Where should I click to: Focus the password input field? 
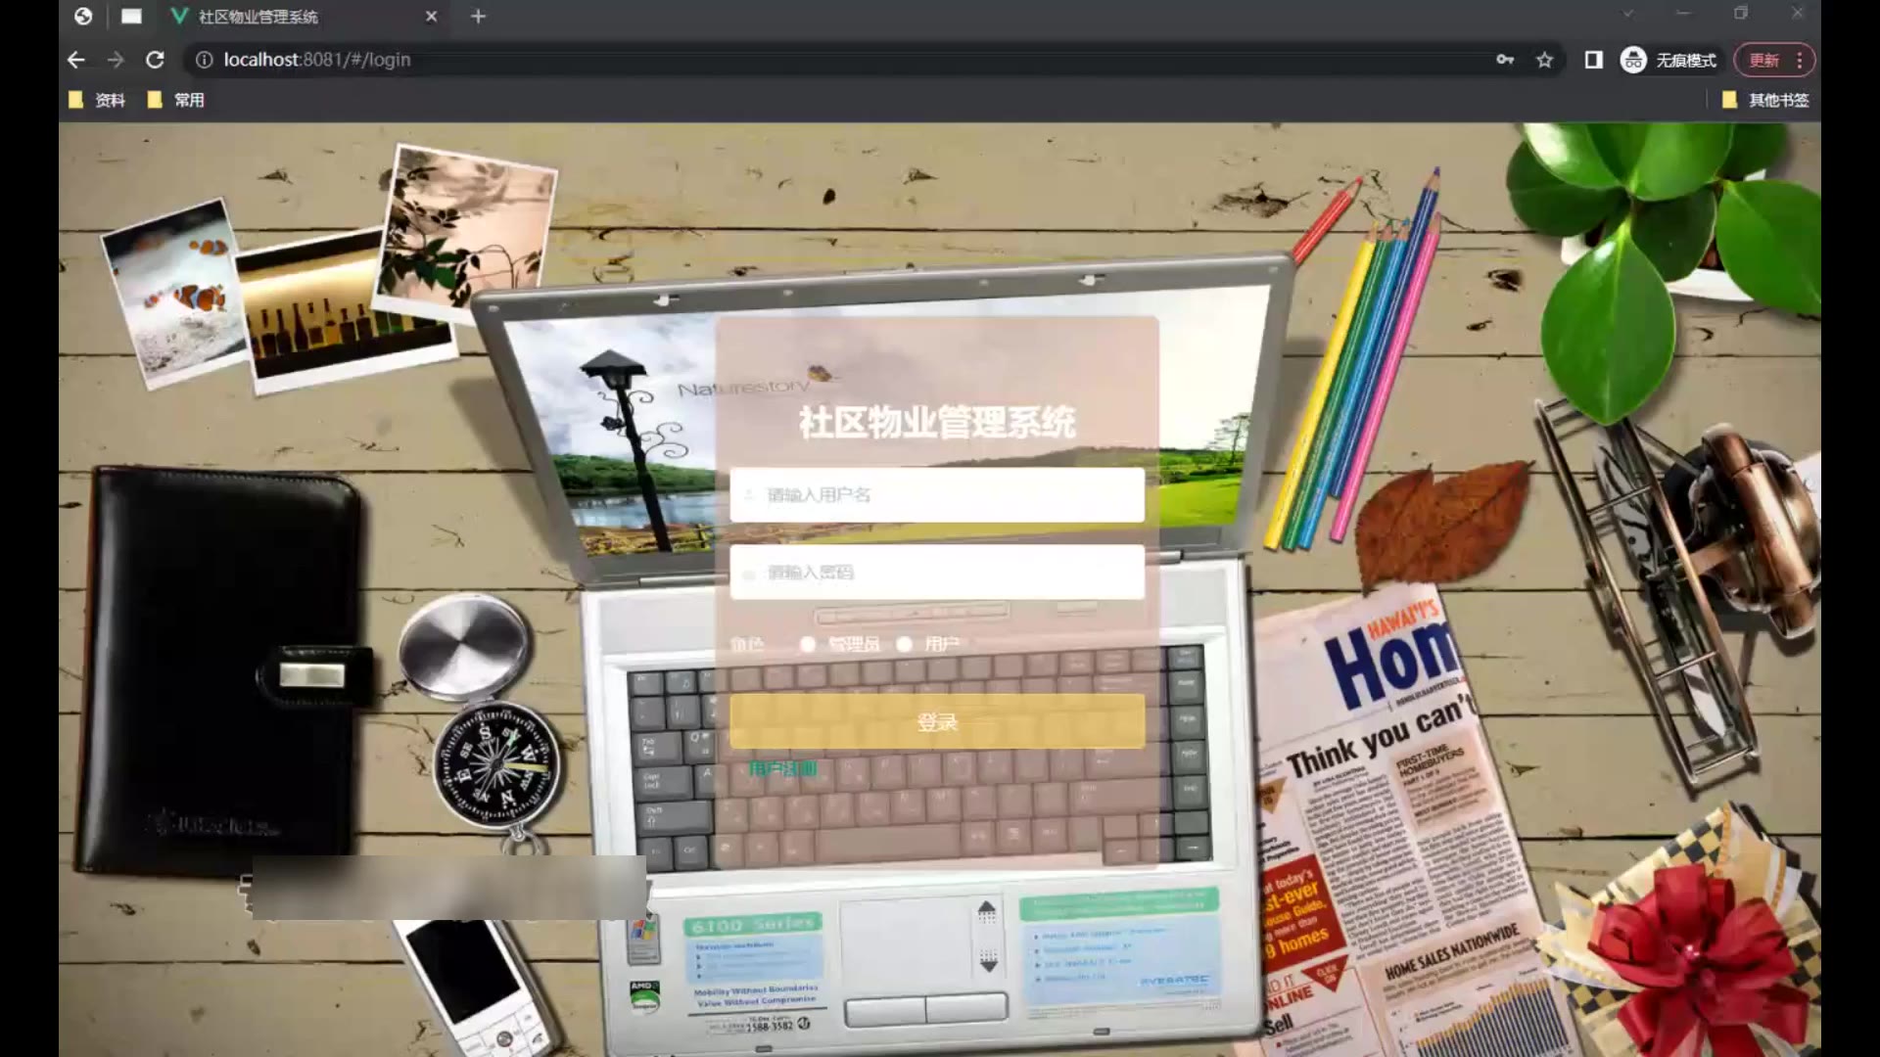(x=937, y=572)
